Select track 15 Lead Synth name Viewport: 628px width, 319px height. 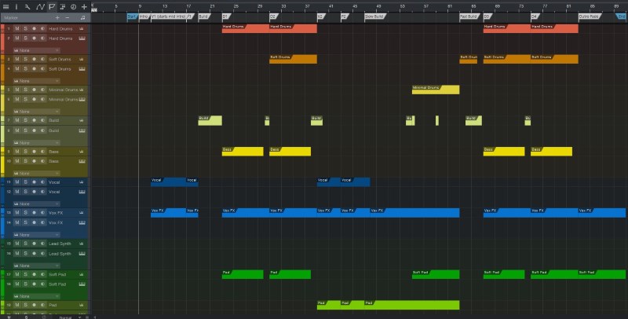point(60,244)
